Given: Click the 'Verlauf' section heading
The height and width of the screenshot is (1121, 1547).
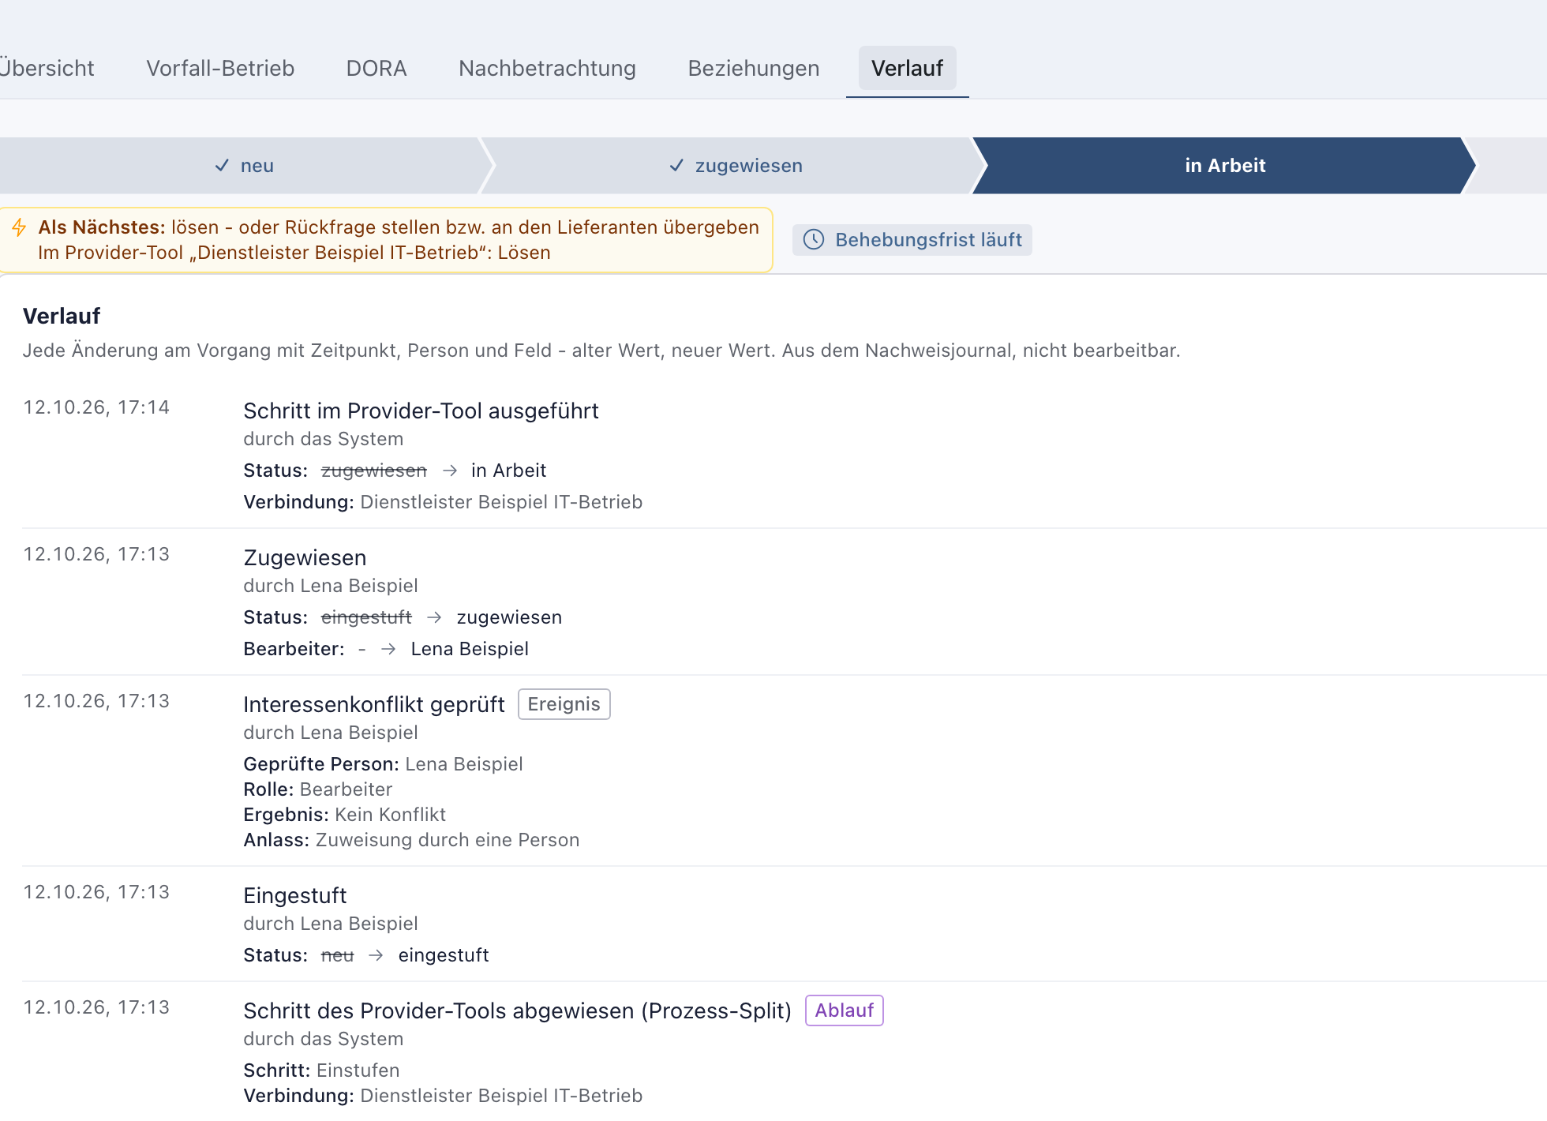Looking at the screenshot, I should 62,317.
